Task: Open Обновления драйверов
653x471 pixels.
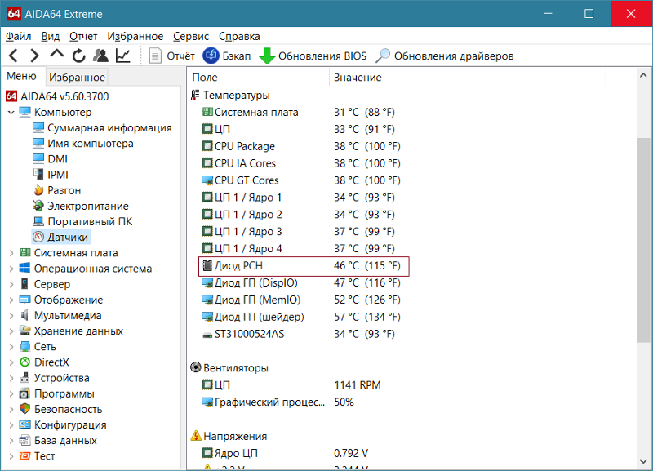Action: [444, 56]
